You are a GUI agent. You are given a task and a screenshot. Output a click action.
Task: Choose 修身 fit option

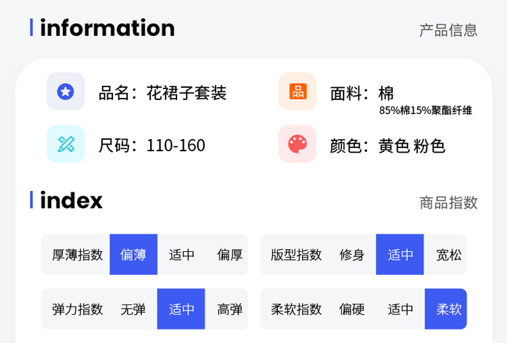[352, 255]
